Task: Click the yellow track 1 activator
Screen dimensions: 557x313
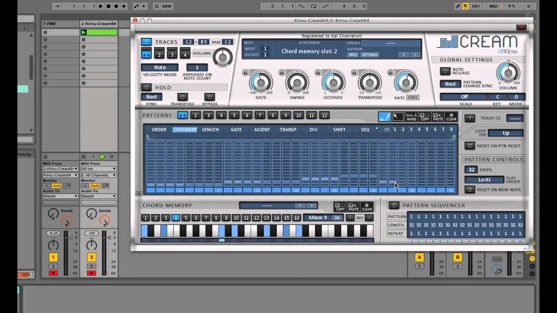Action: click(53, 257)
